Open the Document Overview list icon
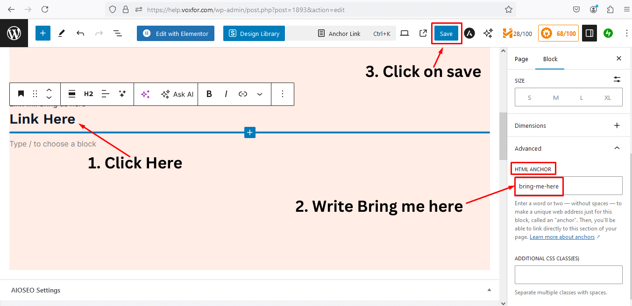Image resolution: width=632 pixels, height=306 pixels. pos(117,33)
